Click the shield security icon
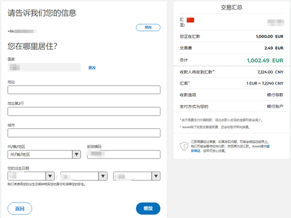 (x=184, y=146)
